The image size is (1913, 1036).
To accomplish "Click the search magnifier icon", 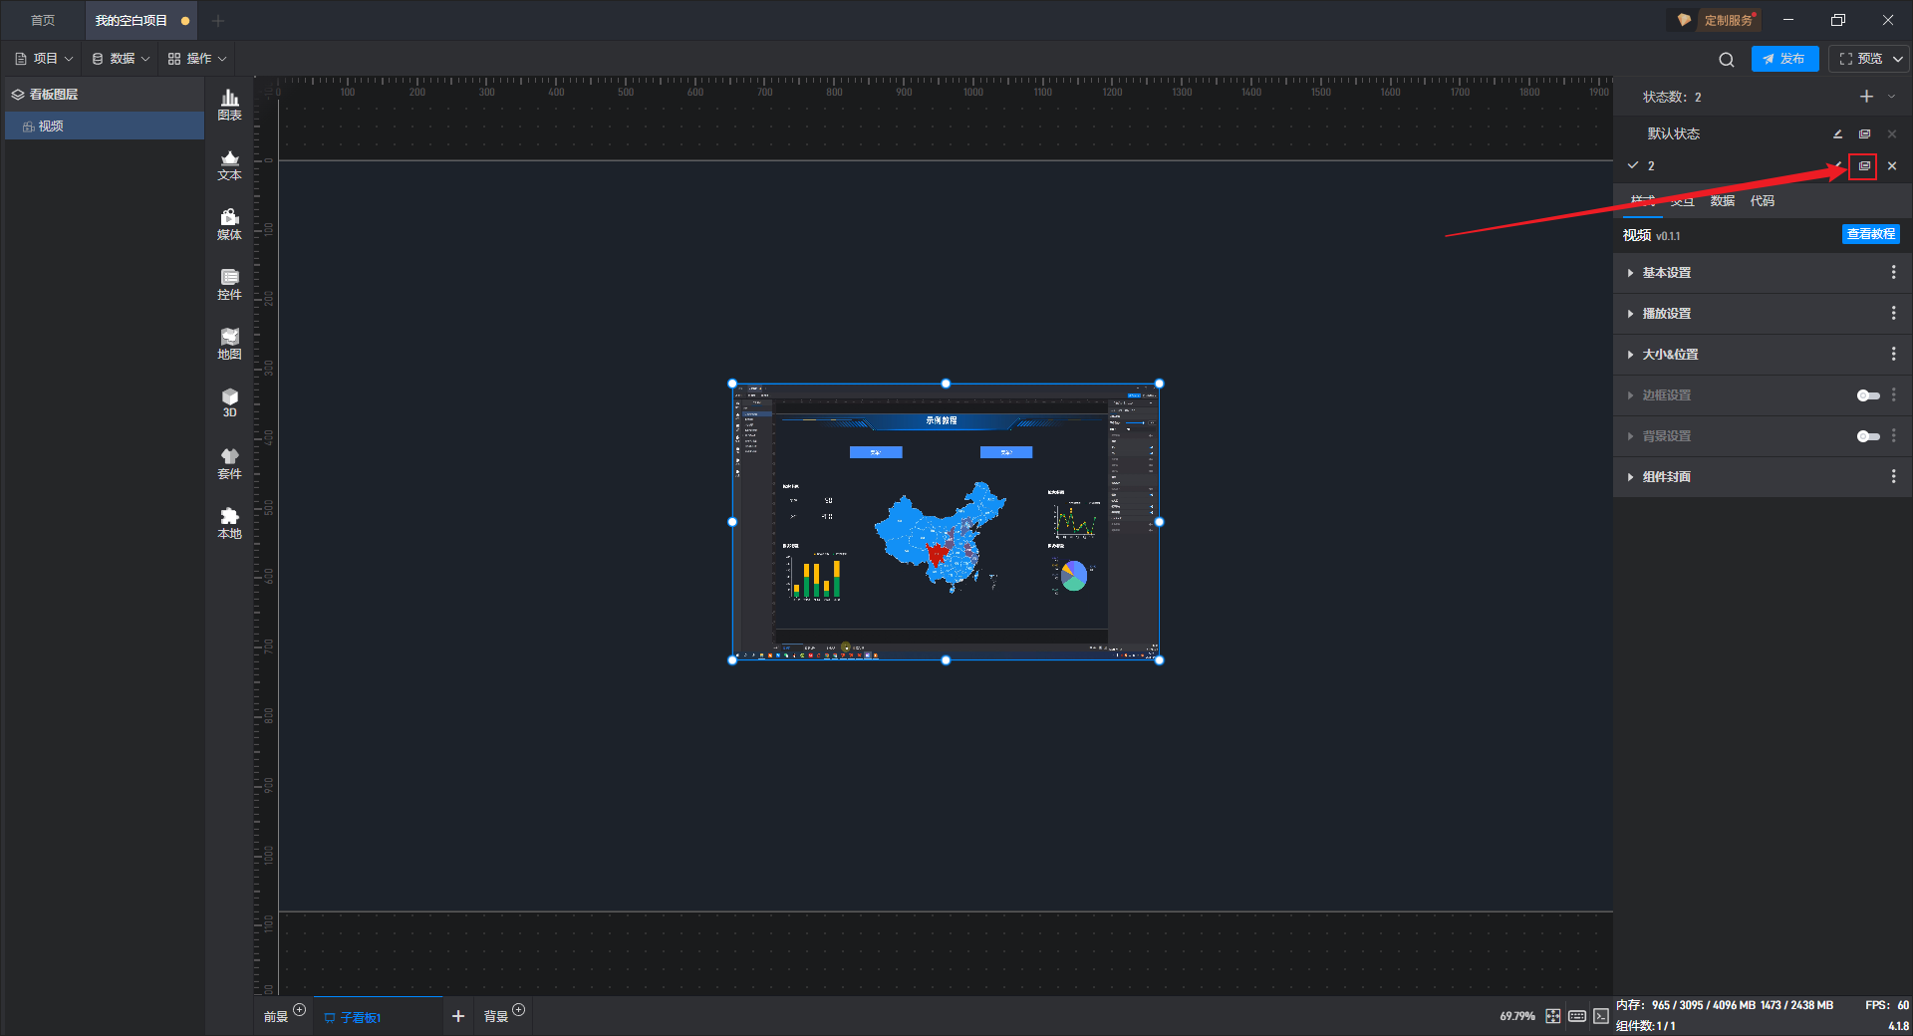I will (1726, 60).
